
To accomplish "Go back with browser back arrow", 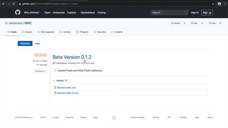I will 4,4.
